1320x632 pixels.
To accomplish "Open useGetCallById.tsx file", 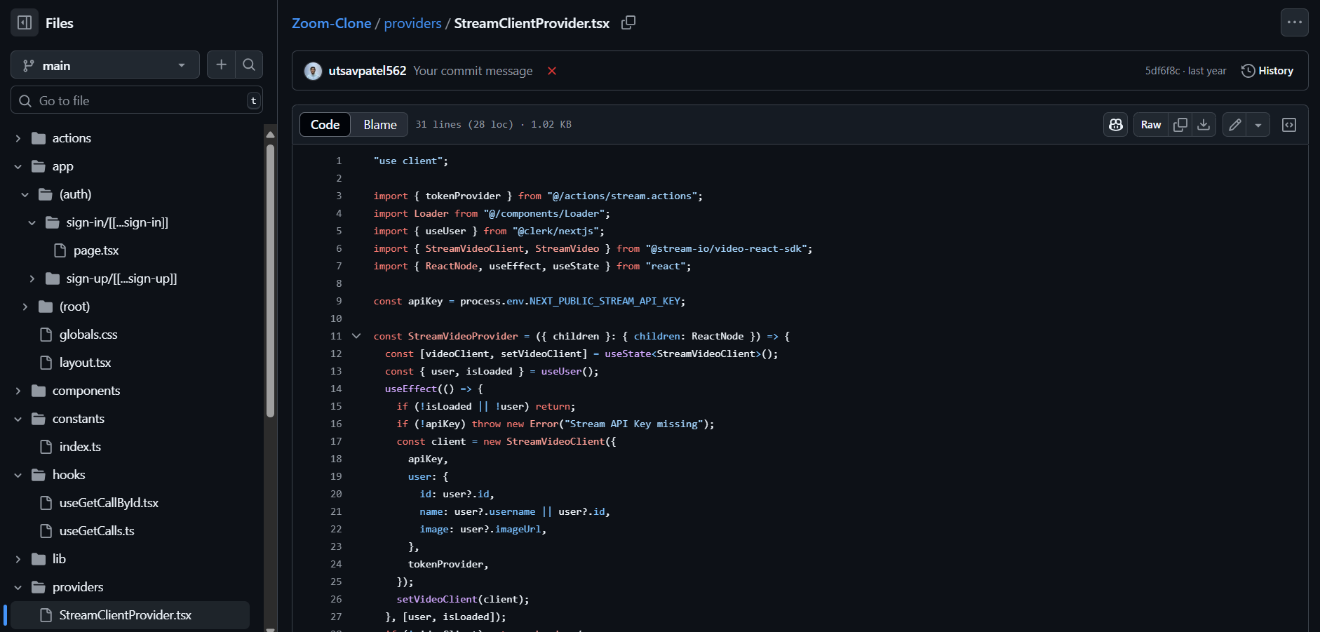I will tap(109, 503).
